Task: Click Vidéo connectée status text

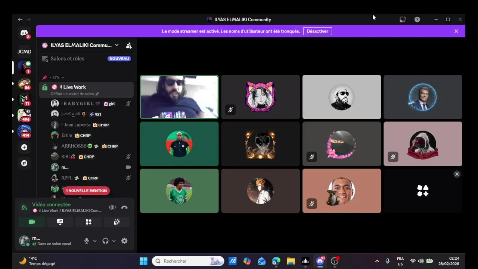Action: pos(51,204)
